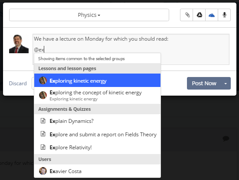The image size is (239, 180).
Task: Click the teacher's profile photo
Action: [19, 44]
